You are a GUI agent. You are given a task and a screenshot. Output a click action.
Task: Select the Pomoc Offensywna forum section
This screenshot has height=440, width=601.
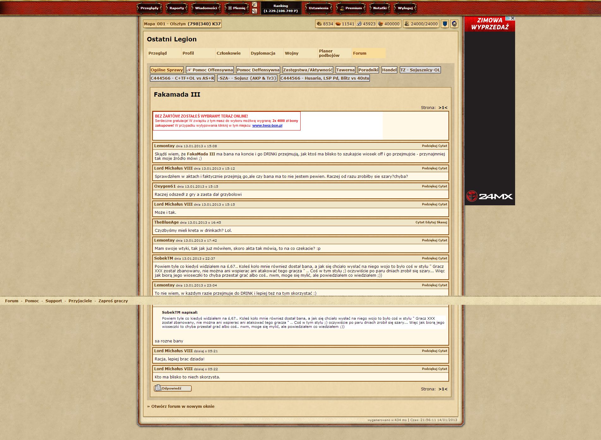click(x=210, y=70)
